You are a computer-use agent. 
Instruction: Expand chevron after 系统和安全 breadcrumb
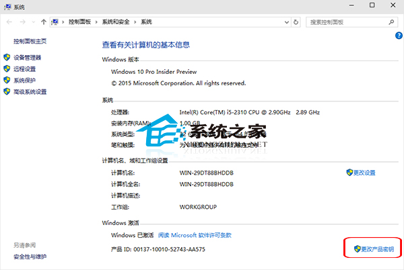(x=135, y=22)
